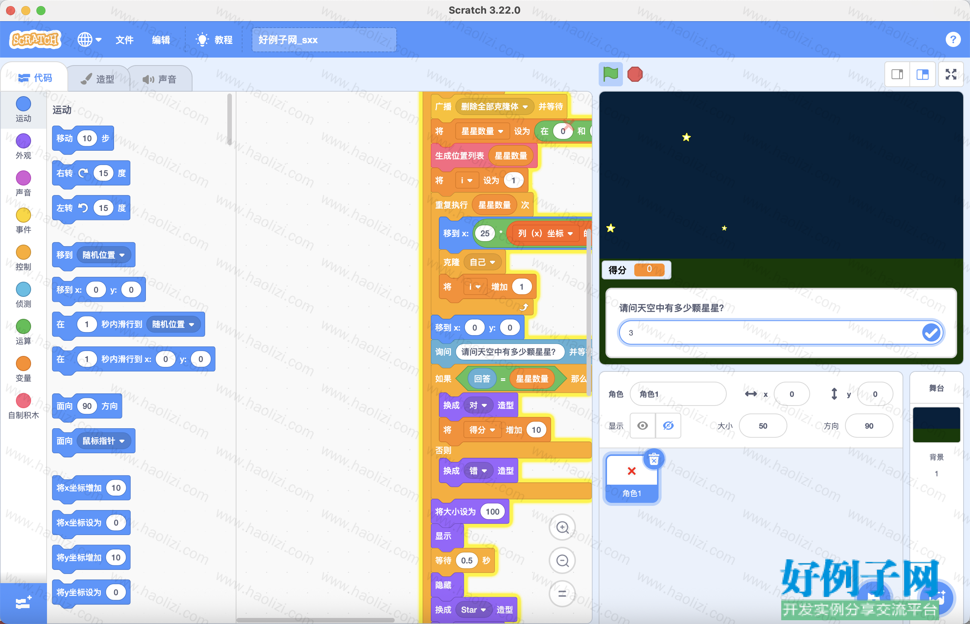Click the workspace horizontal scrollbar
The image size is (970, 624).
click(x=315, y=620)
